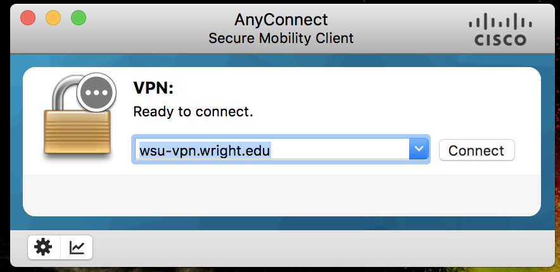Minimize the AnyConnect window with yellow button
Screen dimensions: 560x272
53,17
